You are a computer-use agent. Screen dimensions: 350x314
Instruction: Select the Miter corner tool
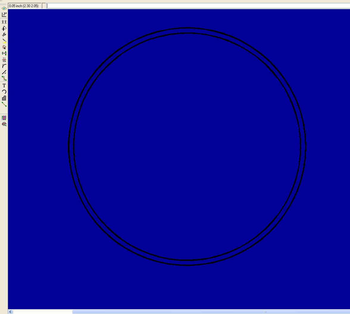[x=4, y=66]
